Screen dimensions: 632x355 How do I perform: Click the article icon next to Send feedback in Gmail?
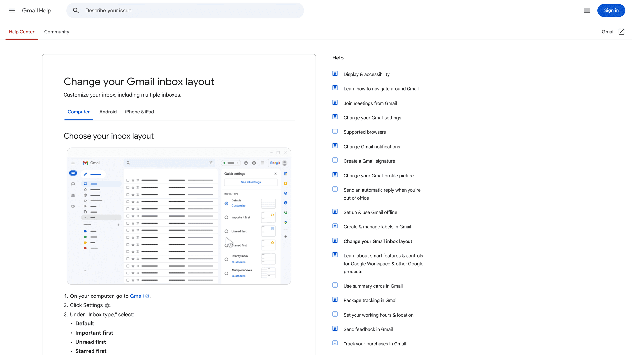335,328
